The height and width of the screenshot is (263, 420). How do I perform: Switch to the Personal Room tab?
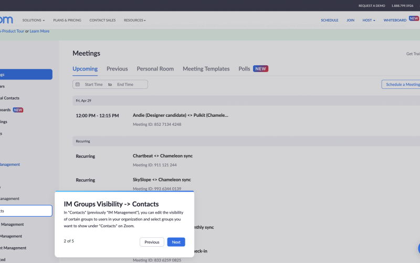[x=155, y=69]
